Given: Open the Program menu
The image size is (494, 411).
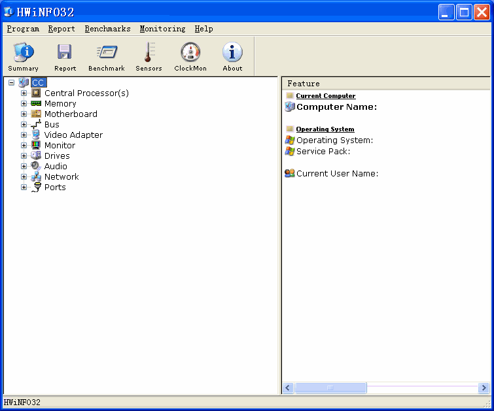Looking at the screenshot, I should click(23, 29).
